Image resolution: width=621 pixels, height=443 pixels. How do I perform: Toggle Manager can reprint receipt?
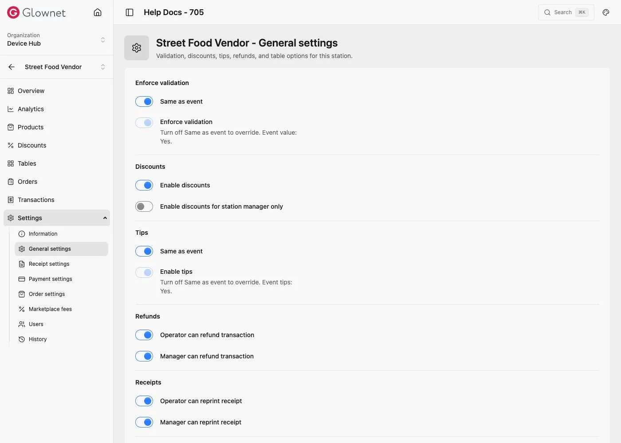(x=144, y=422)
